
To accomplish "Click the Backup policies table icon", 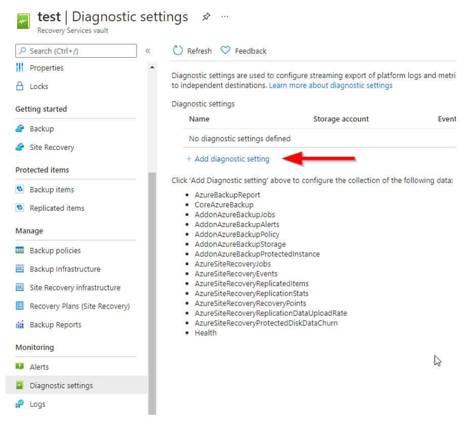I will (x=20, y=250).
